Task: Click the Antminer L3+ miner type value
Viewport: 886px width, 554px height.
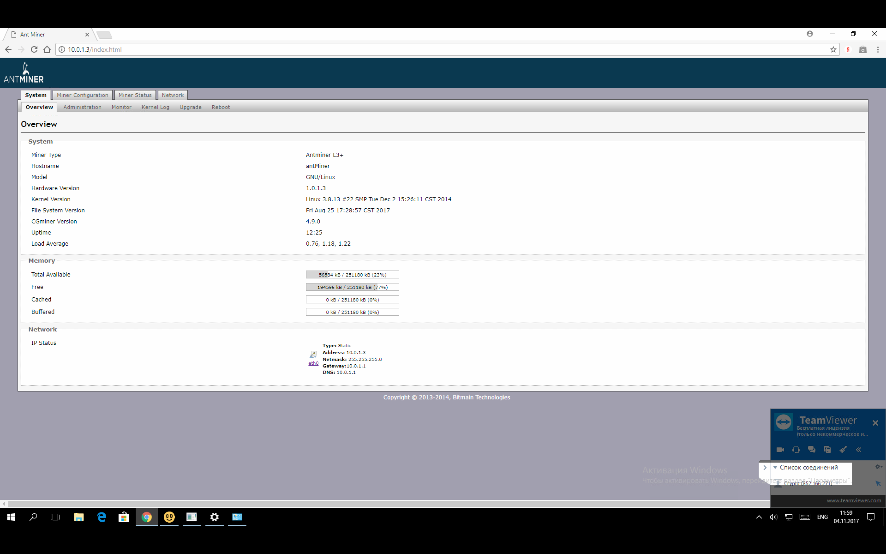Action: pos(325,155)
